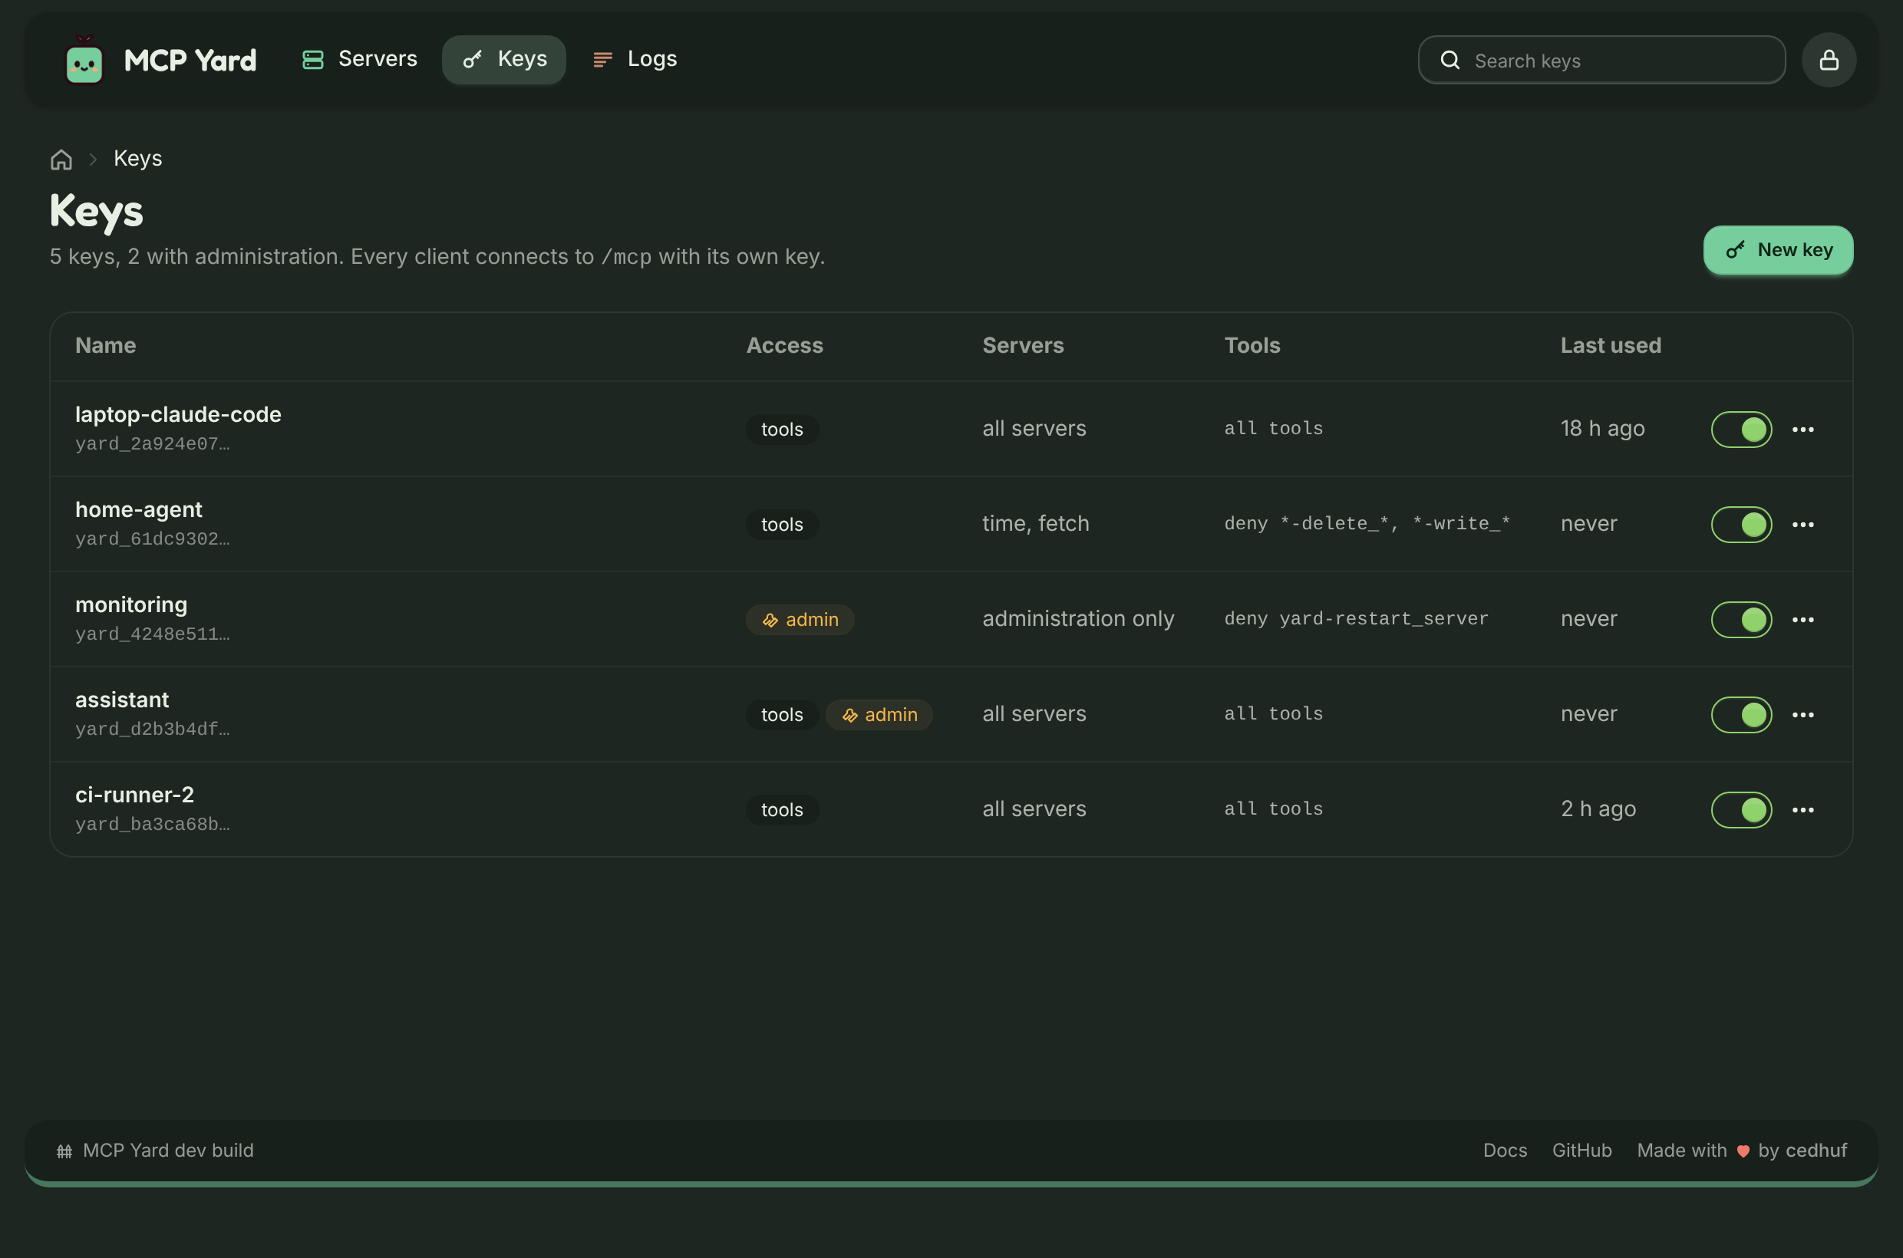
Task: Click "deny yard-restart_server" tools cell
Action: coord(1355,618)
